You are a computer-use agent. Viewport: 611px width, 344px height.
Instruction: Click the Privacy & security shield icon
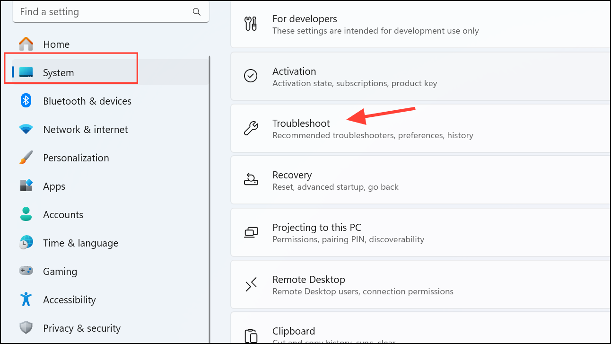click(x=26, y=328)
